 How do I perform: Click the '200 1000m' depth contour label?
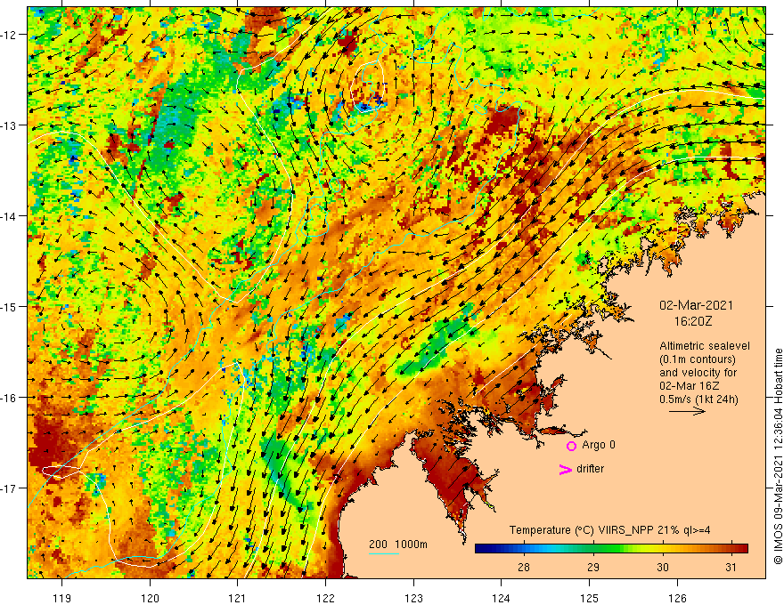pyautogui.click(x=398, y=544)
